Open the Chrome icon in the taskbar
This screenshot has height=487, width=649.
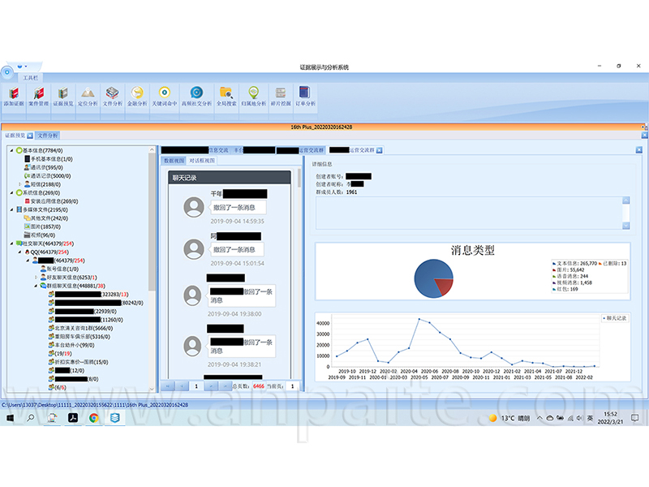[93, 418]
